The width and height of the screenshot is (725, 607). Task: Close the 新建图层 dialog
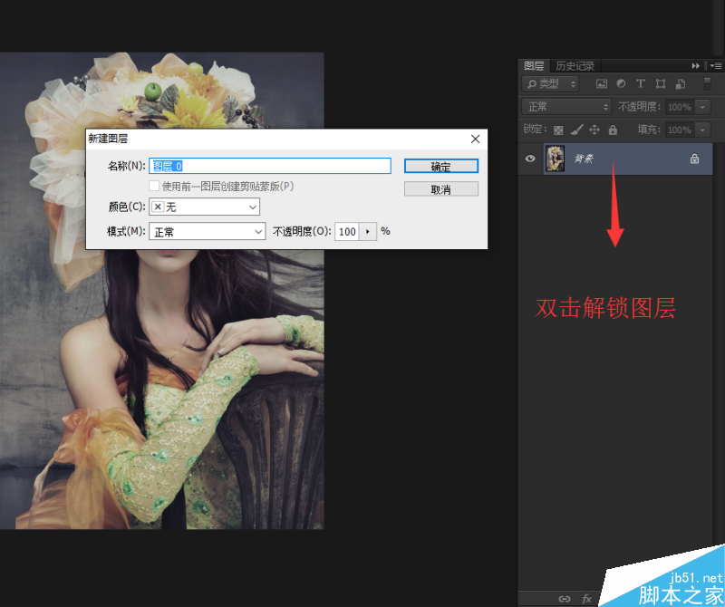[x=475, y=139]
